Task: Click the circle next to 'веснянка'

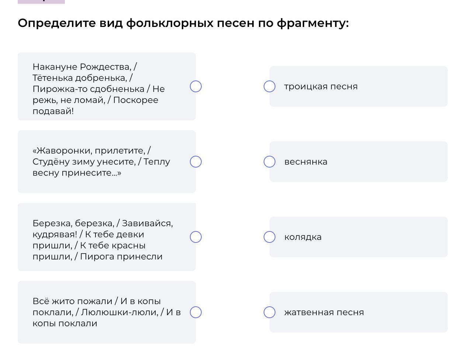Action: click(270, 162)
